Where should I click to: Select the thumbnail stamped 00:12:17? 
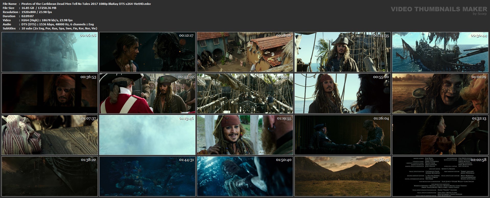(x=147, y=52)
